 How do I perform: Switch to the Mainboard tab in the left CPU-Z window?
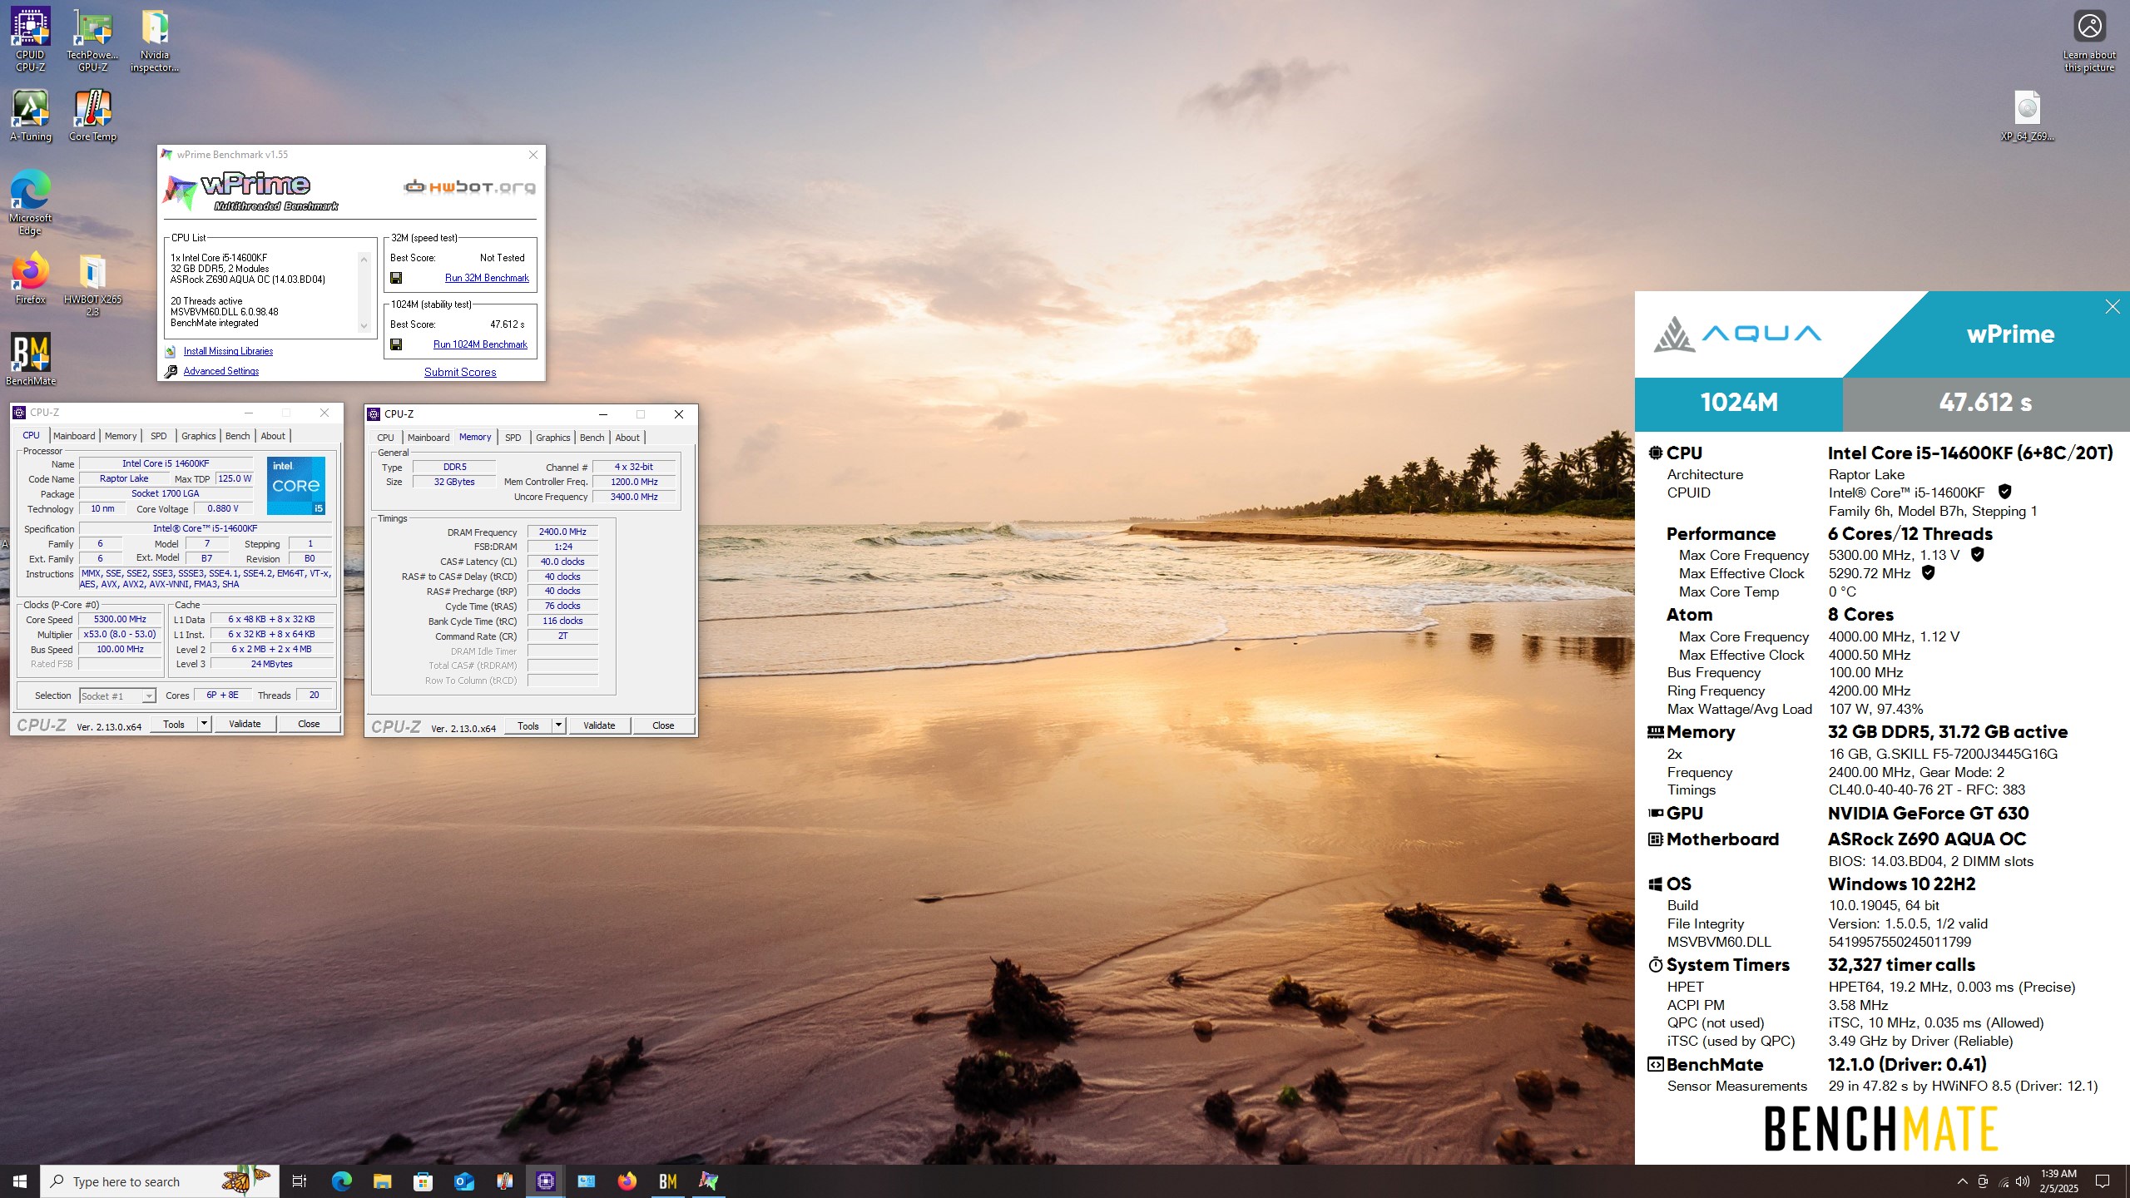[x=74, y=436]
